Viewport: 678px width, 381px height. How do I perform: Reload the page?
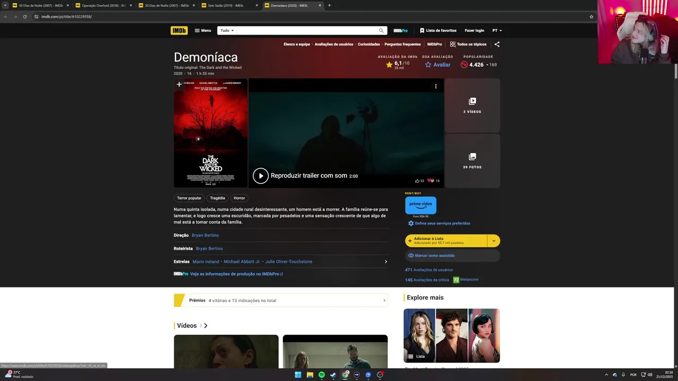(24, 16)
